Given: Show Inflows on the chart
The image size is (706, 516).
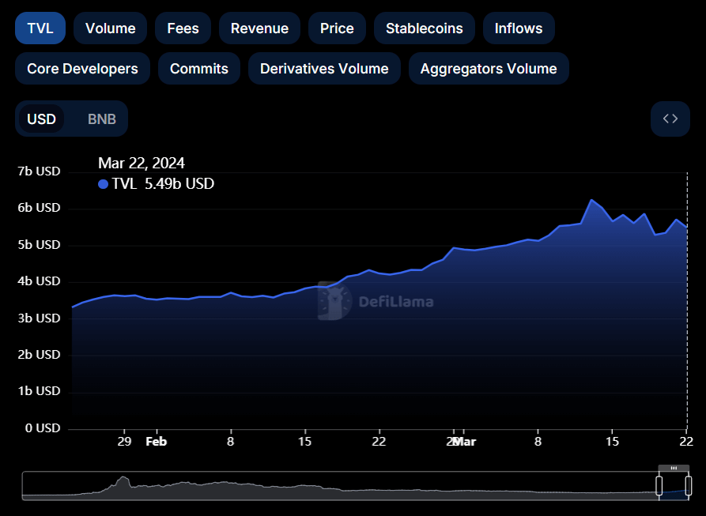Looking at the screenshot, I should pyautogui.click(x=518, y=28).
